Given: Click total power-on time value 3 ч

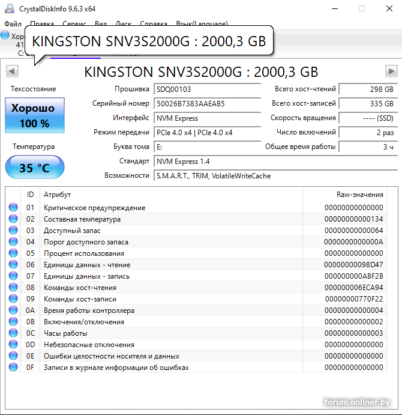Looking at the screenshot, I should (x=368, y=147).
